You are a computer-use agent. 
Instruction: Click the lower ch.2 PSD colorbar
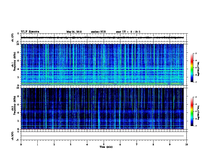click(192, 111)
